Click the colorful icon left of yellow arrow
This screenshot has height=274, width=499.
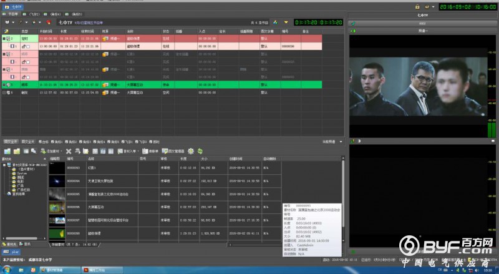[275, 22]
